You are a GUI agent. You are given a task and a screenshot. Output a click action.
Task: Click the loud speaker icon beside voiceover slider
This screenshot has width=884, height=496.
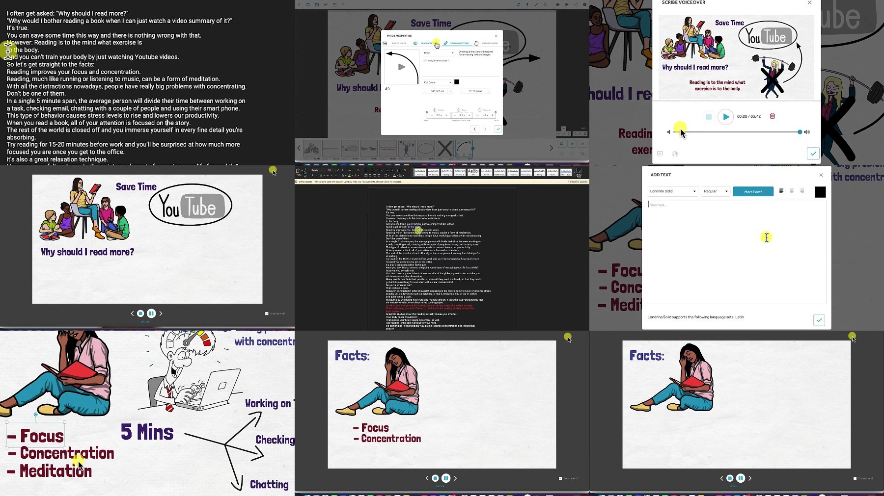point(807,132)
